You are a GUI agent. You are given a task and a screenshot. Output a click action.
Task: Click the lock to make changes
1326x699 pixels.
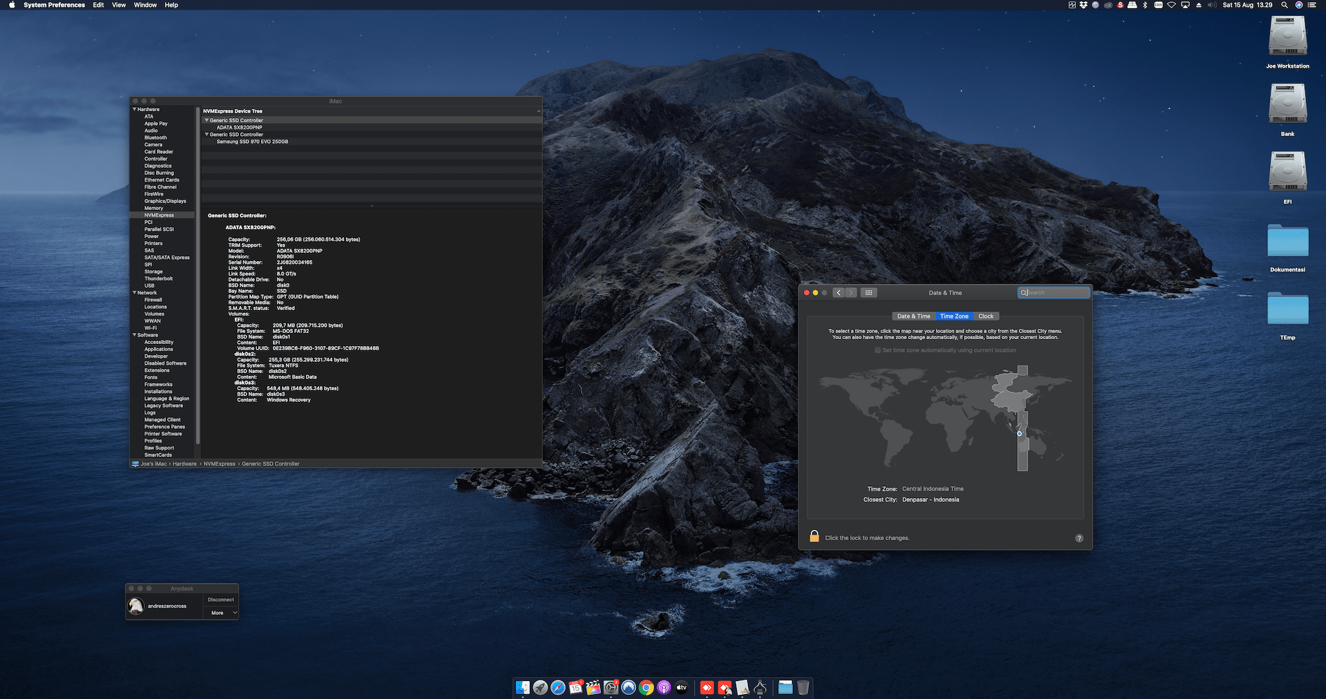[814, 537]
